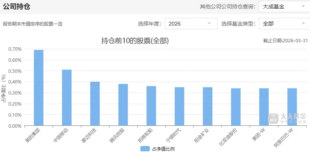Click the 占净值比例 legend label
Screen dimensions: 310x154
[163, 149]
